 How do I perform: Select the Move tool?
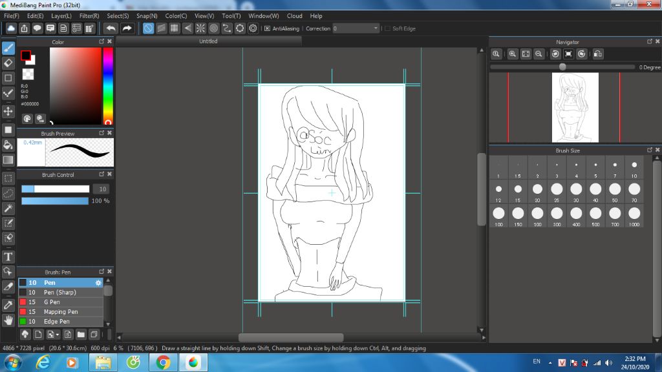pos(8,111)
